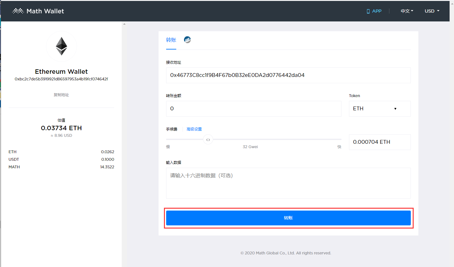
Task: Click 复制地址 to copy address
Action: [x=61, y=95]
